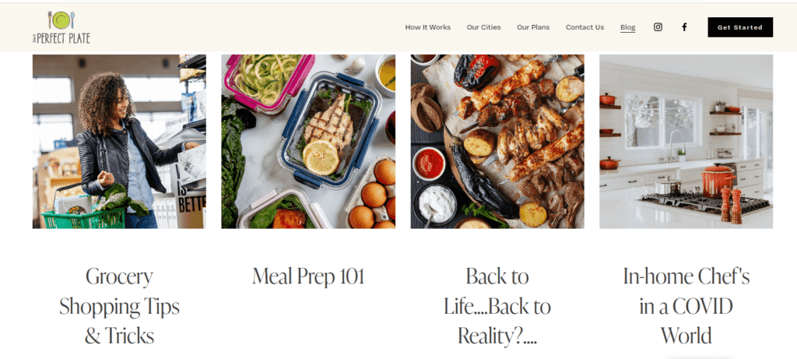Open Back to Life...Back to Reality post
The width and height of the screenshot is (797, 359).
(497, 306)
